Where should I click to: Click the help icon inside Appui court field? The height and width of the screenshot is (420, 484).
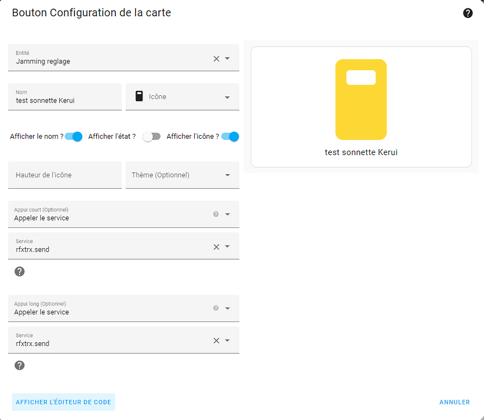pyautogui.click(x=215, y=214)
